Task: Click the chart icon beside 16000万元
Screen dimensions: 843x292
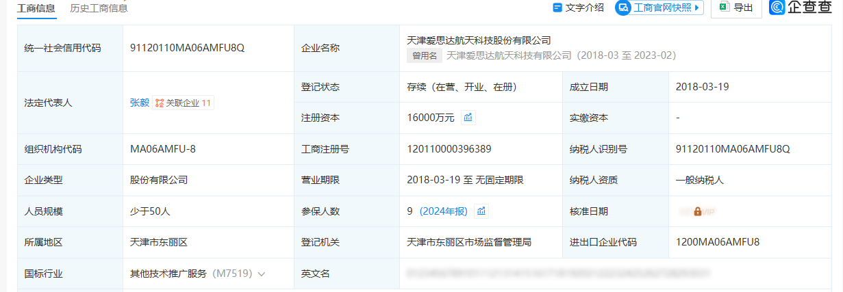Action: click(468, 118)
